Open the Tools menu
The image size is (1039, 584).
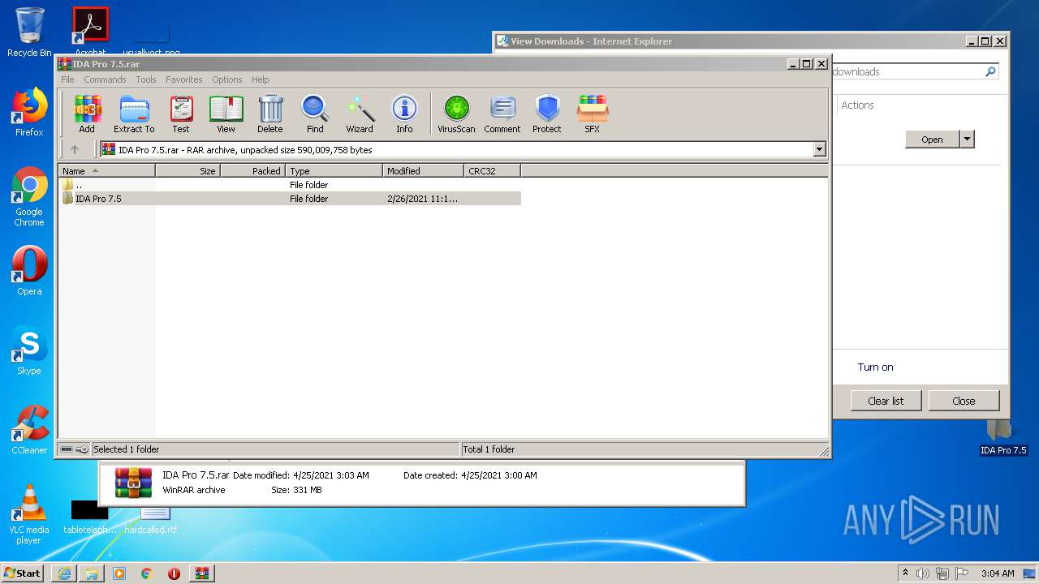pos(146,79)
